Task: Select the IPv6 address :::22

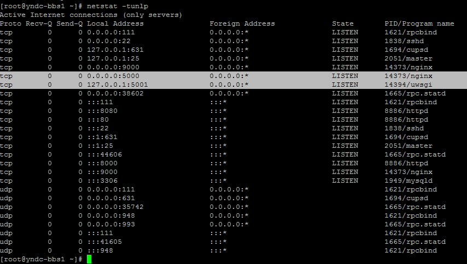Action: coord(98,128)
